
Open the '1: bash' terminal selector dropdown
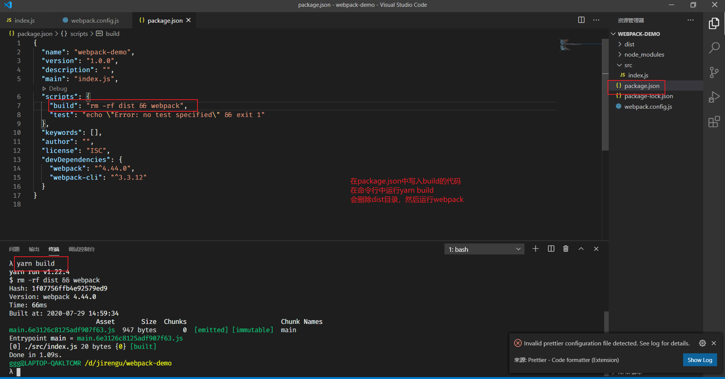pos(484,249)
